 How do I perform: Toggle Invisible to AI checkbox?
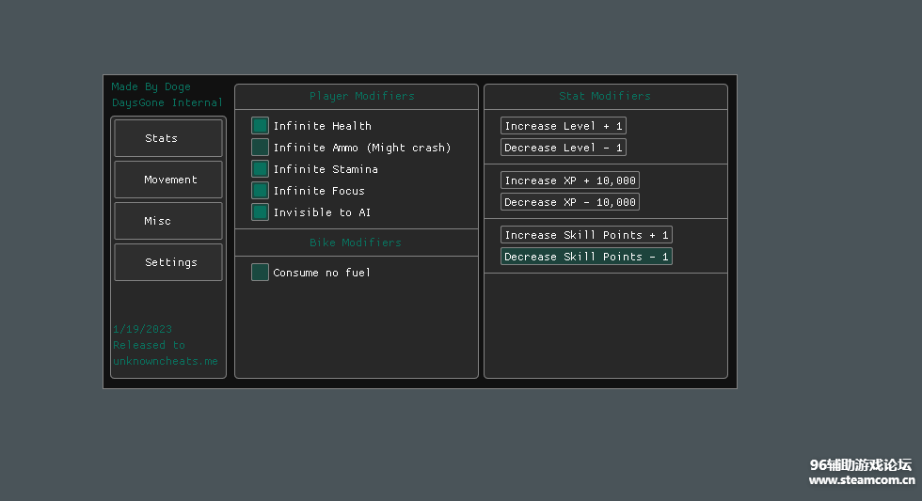(260, 212)
